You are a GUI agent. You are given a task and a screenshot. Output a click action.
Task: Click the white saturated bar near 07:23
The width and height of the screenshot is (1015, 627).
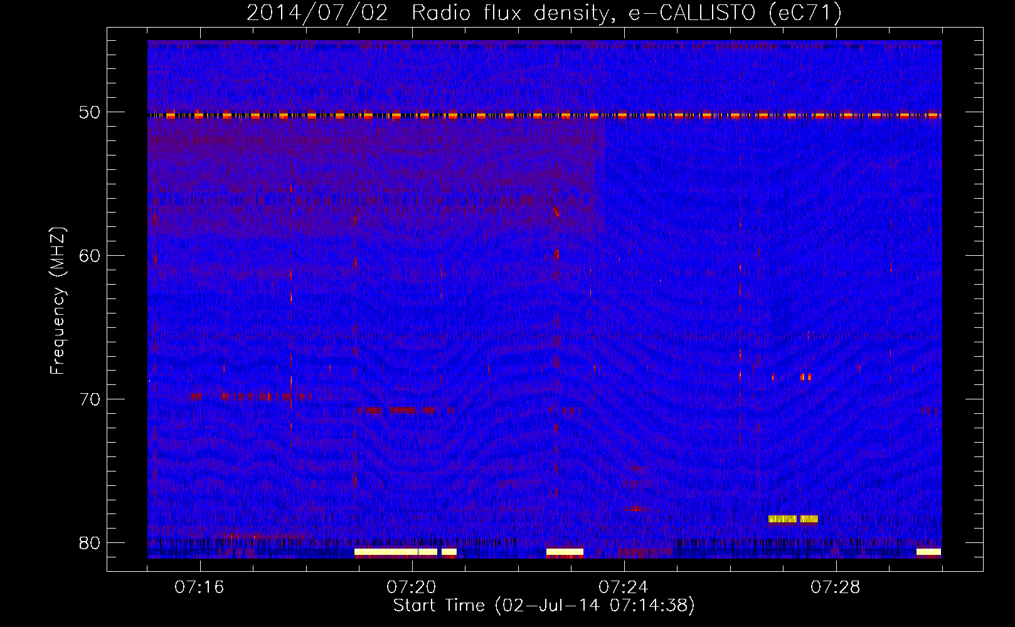pos(565,552)
